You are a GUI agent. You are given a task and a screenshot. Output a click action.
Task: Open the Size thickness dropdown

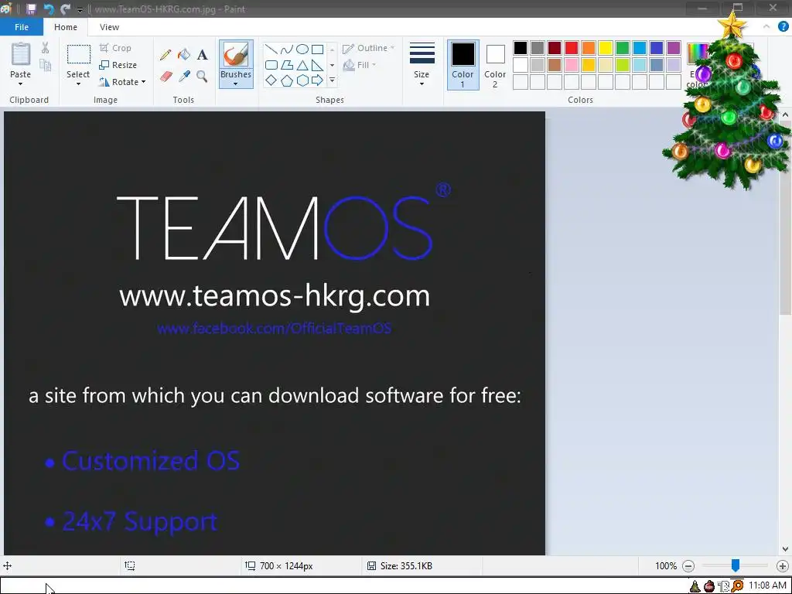(422, 65)
